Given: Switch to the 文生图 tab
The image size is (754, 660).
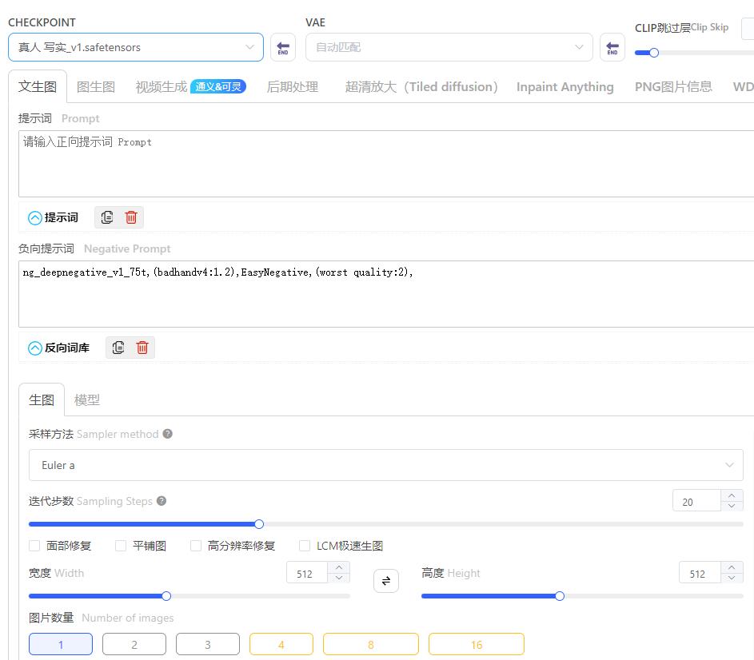Looking at the screenshot, I should [x=38, y=86].
